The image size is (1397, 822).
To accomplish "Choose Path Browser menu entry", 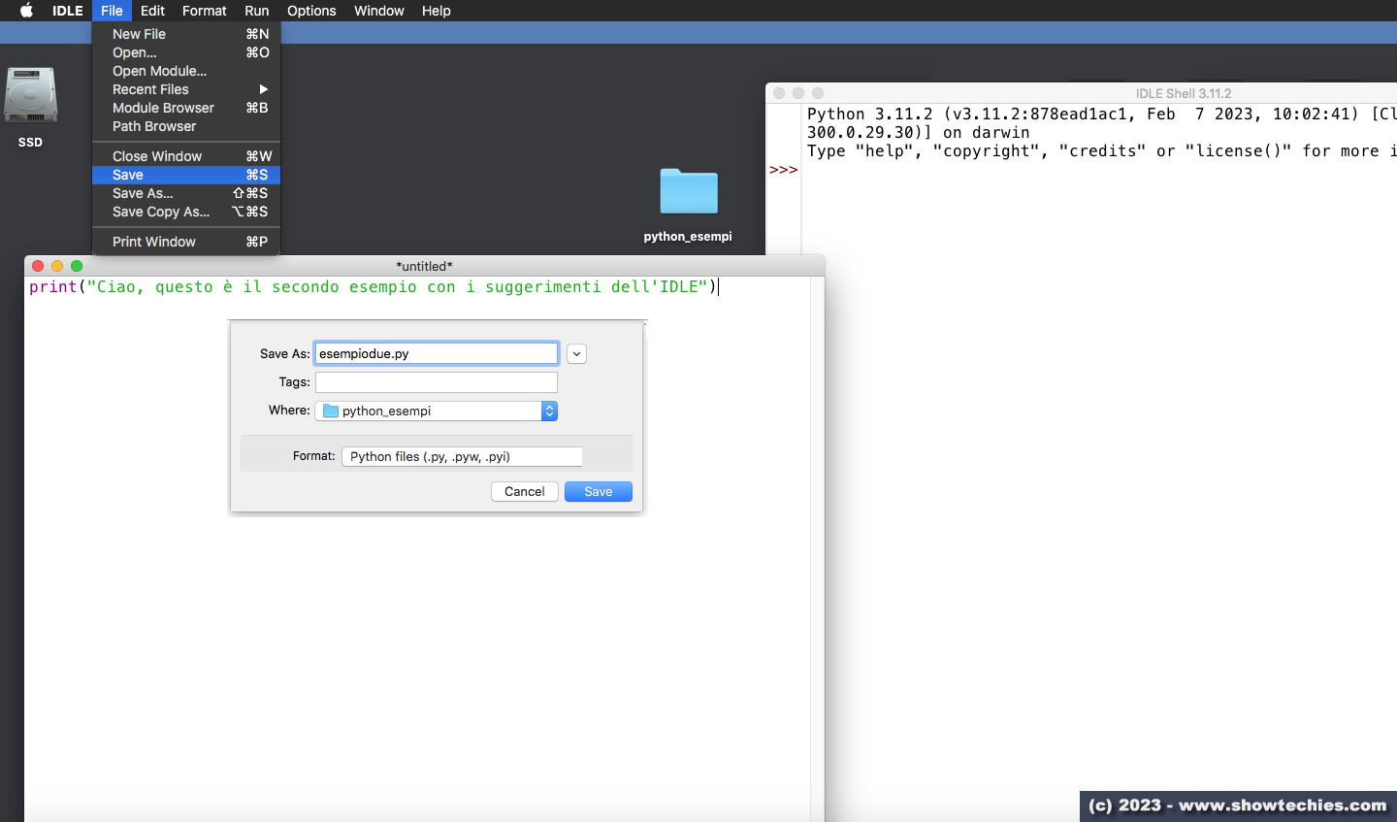I will click(x=186, y=126).
